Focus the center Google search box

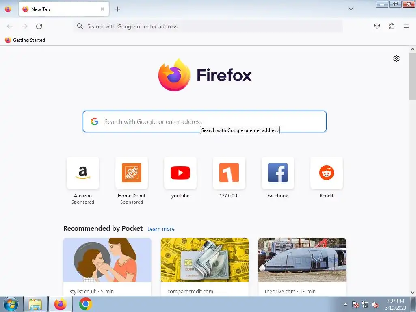point(205,121)
